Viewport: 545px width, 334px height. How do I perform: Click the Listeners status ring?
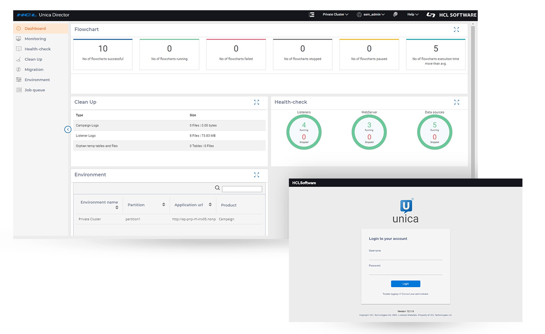point(304,132)
